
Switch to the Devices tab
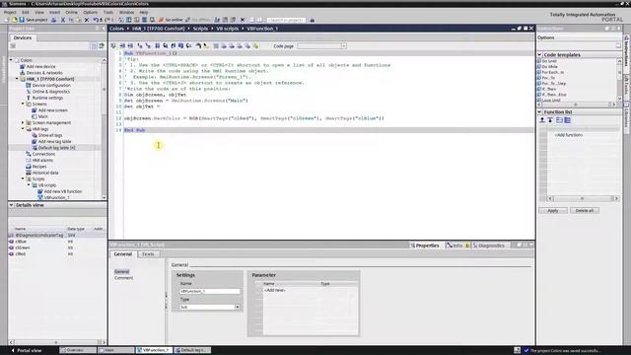(x=23, y=37)
